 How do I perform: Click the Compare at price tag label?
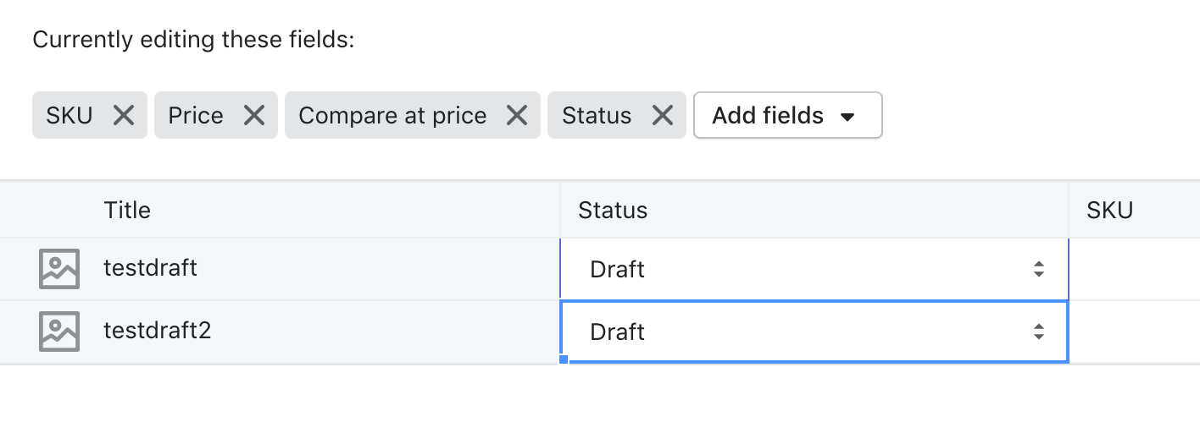pos(392,115)
